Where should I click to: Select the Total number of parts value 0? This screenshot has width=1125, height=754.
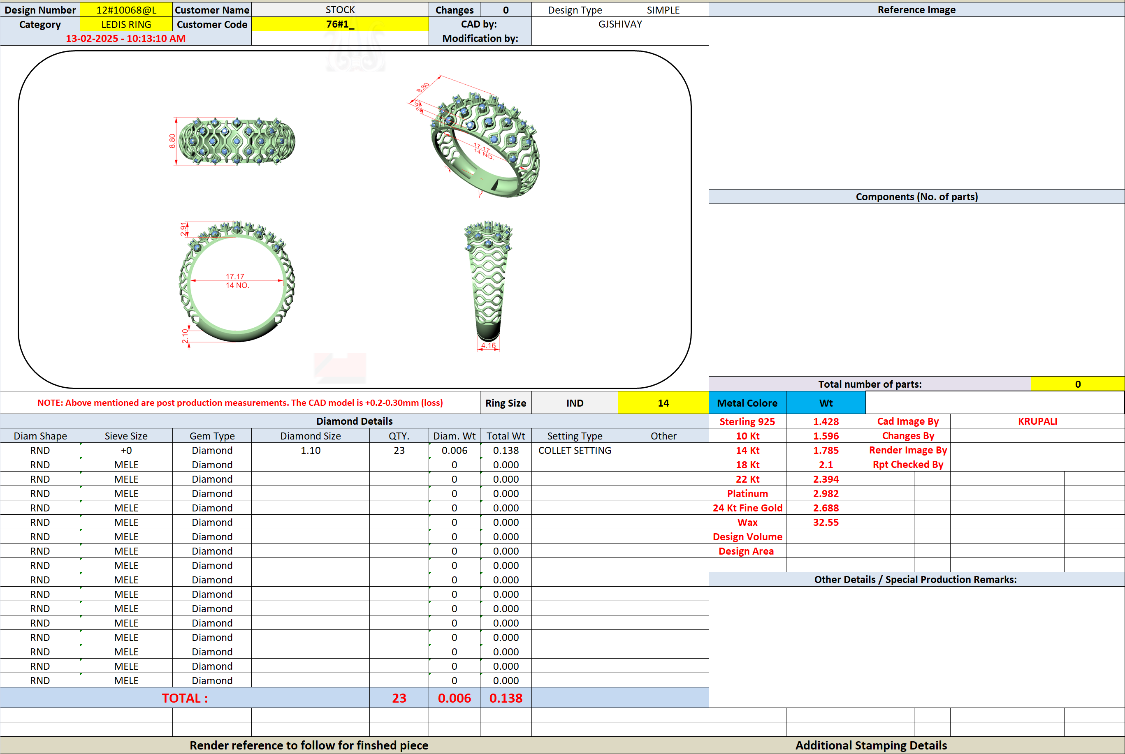(x=1077, y=384)
